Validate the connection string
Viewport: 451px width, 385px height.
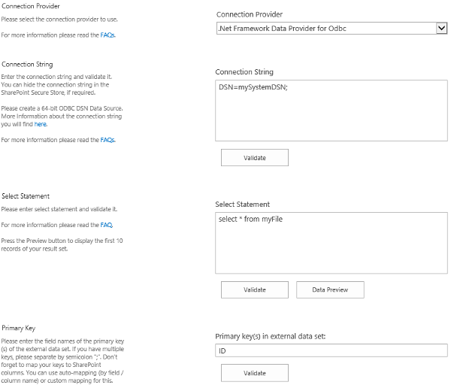click(x=254, y=157)
